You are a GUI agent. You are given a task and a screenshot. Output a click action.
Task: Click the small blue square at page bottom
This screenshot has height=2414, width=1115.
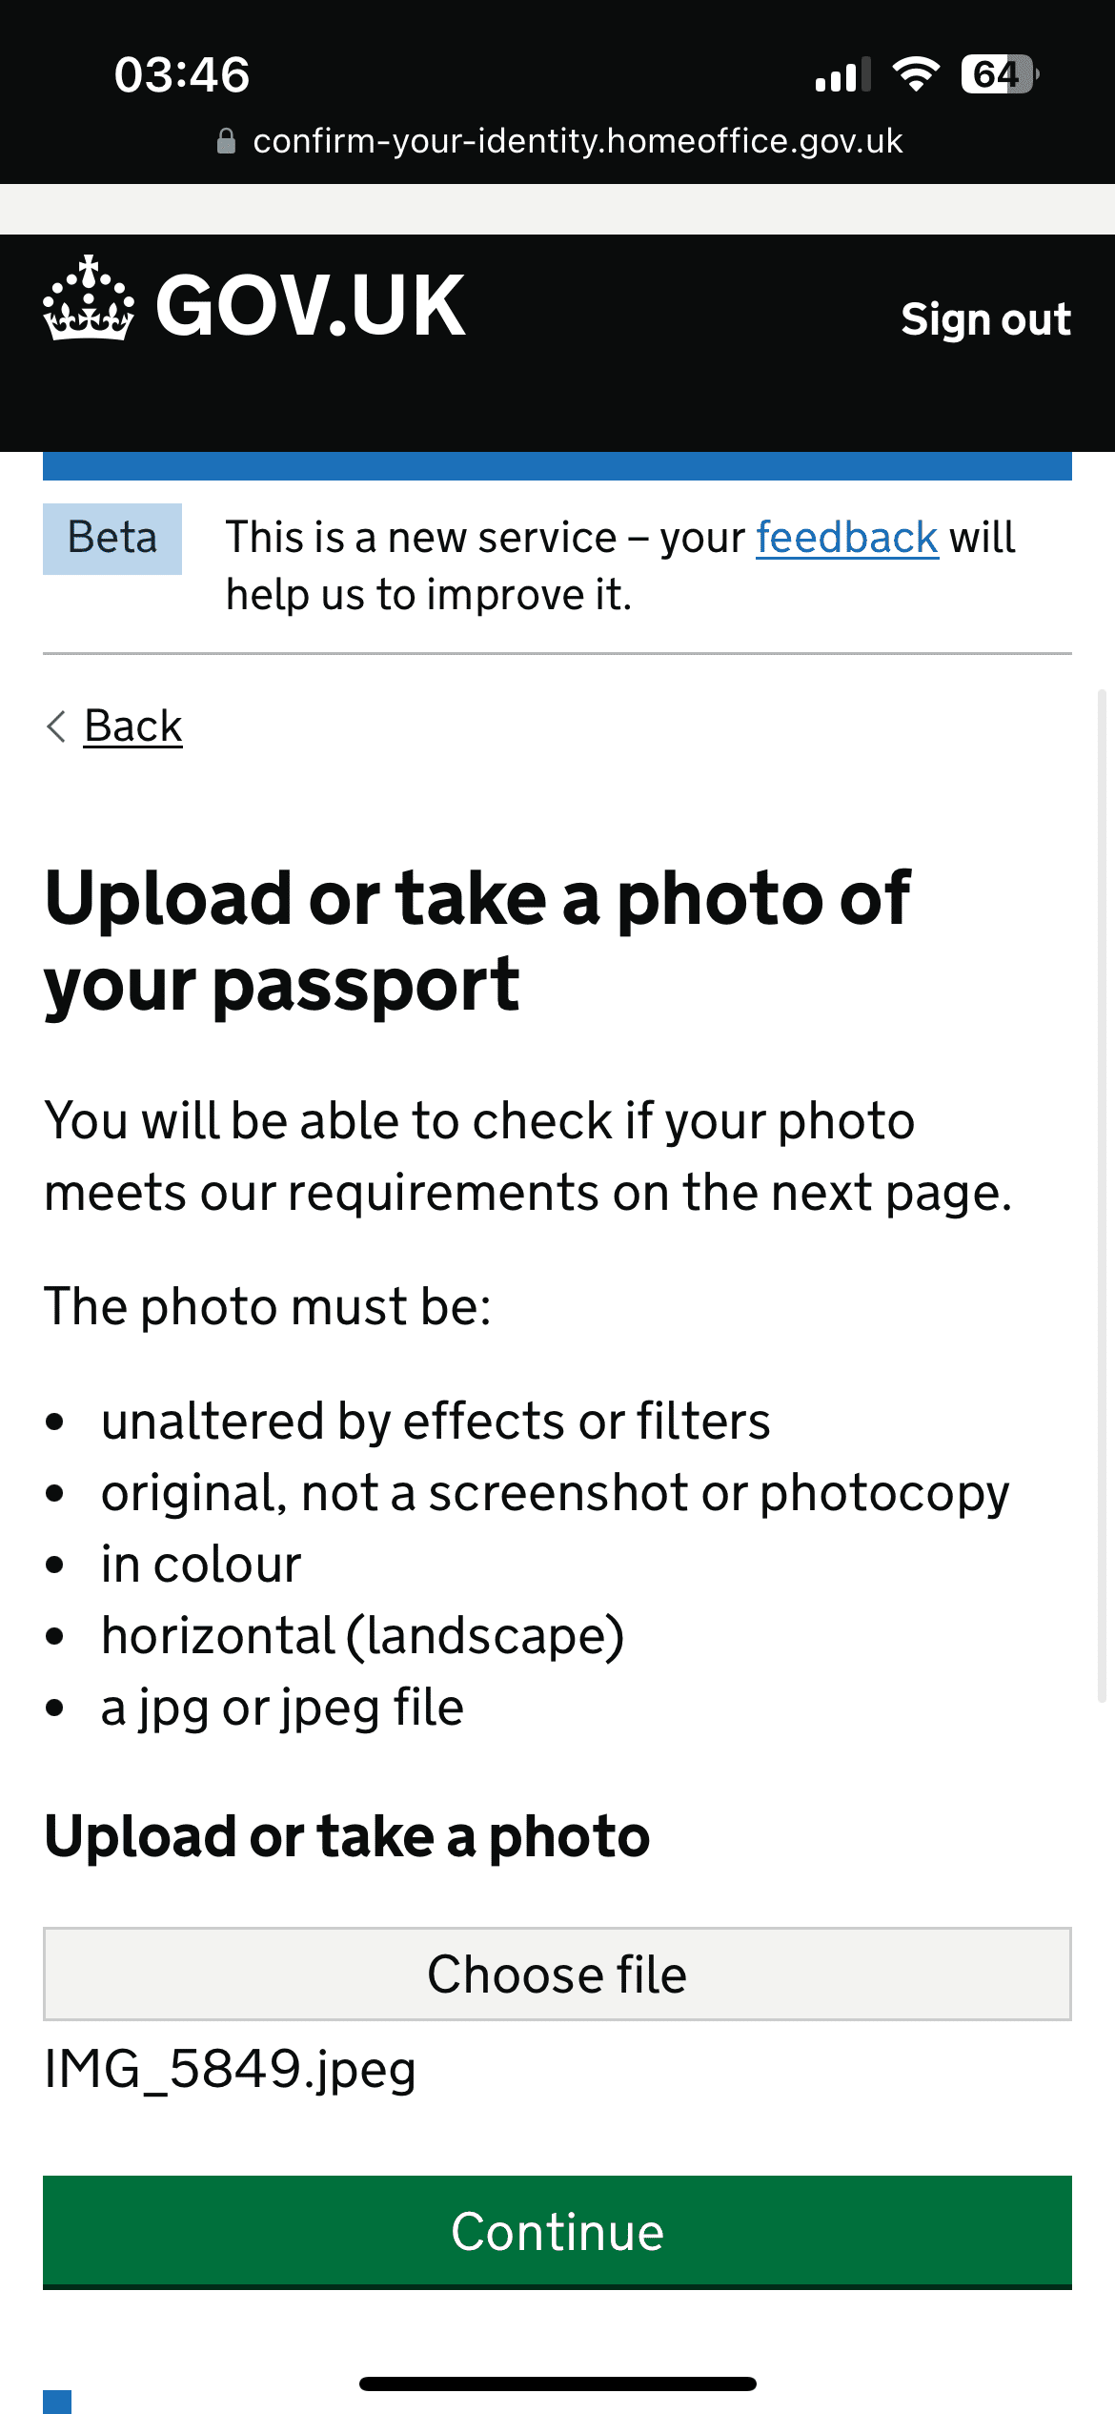tap(57, 2401)
